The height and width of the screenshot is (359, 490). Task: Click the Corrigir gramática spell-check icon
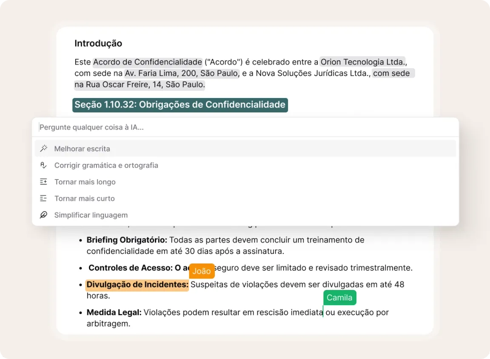pos(43,165)
